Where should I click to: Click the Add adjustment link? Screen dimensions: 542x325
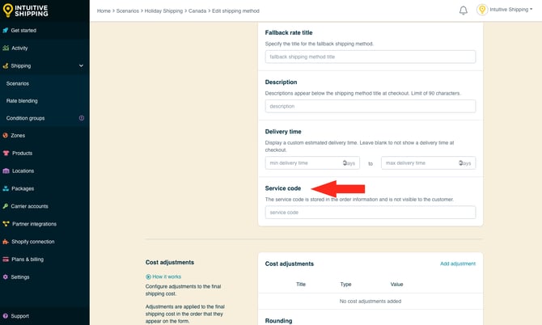click(457, 264)
